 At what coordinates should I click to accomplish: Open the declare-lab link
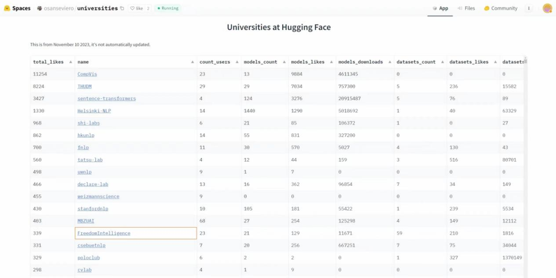pyautogui.click(x=93, y=184)
